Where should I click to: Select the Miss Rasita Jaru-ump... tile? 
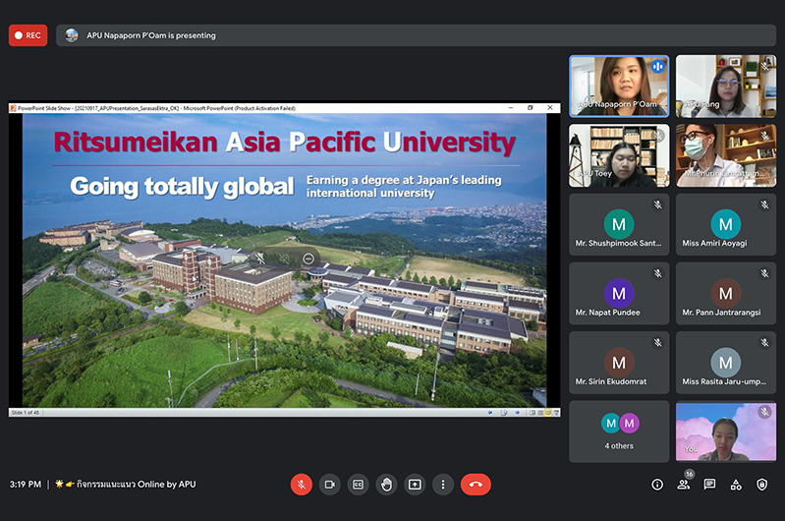(726, 363)
